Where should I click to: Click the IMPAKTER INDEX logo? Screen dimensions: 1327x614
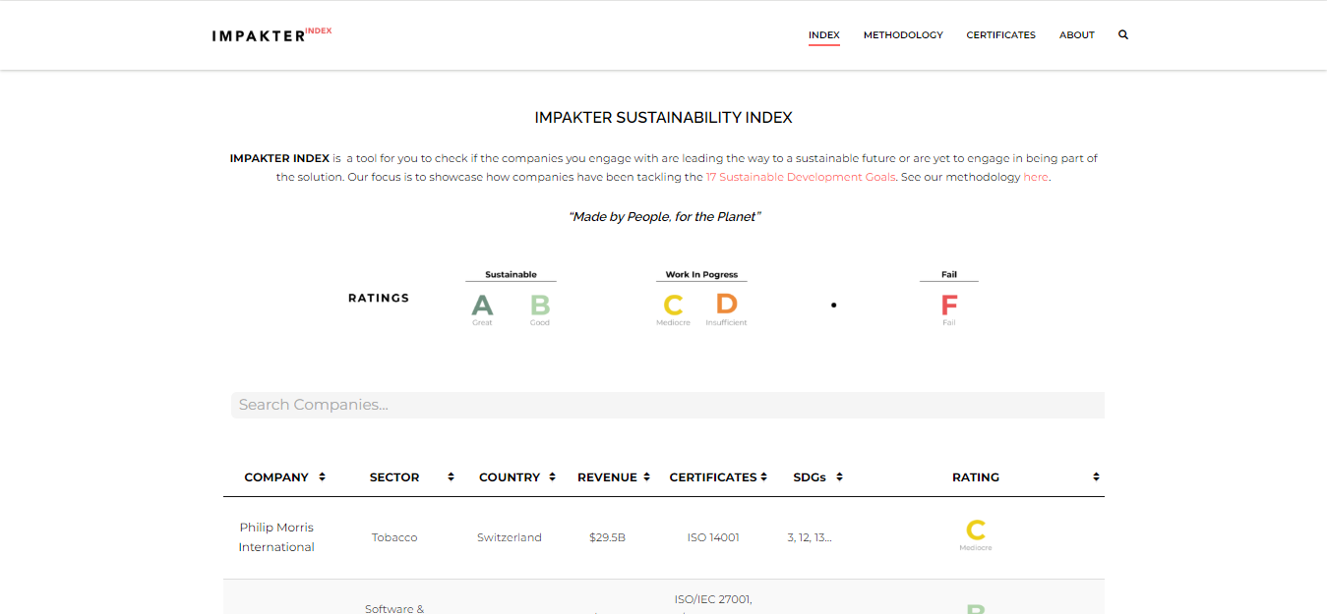271,34
